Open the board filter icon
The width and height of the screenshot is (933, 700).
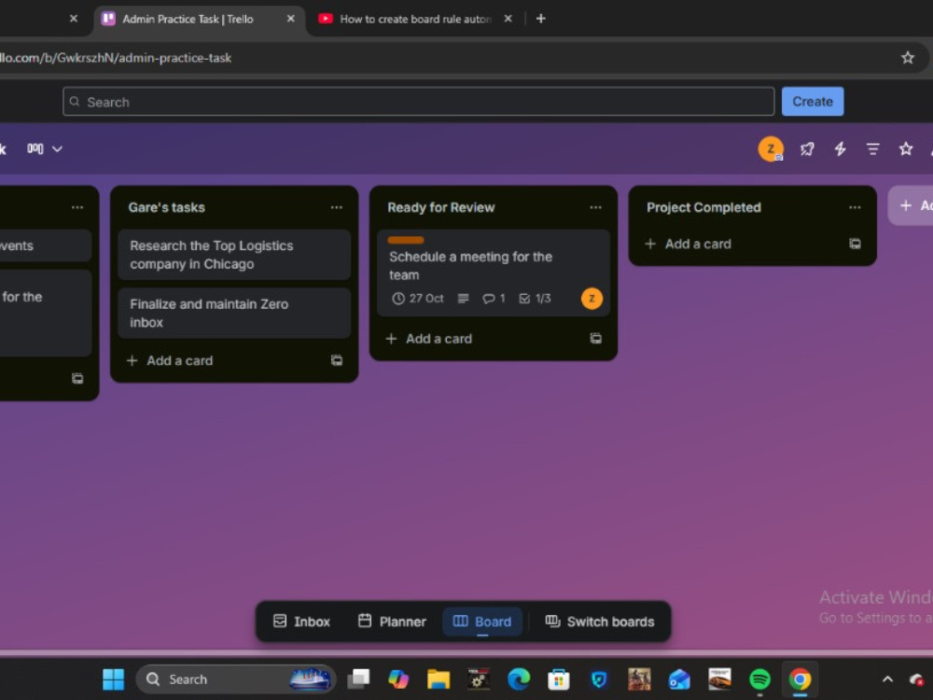(872, 148)
